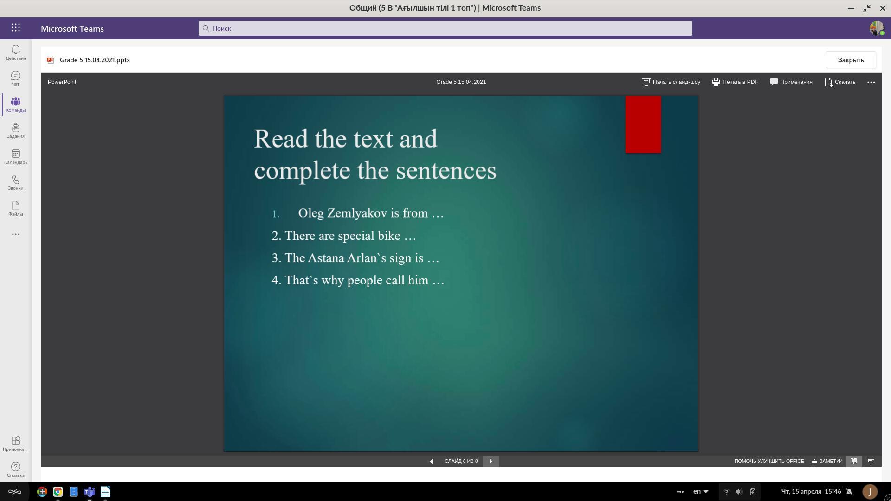The image size is (891, 501).
Task: Open Calls (Звонки) in sidebar
Action: tap(15, 182)
